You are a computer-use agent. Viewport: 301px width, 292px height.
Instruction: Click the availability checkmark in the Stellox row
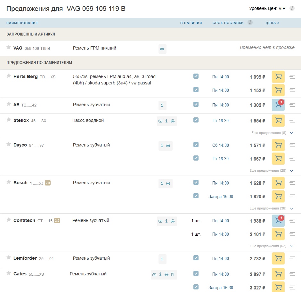coord(196,120)
